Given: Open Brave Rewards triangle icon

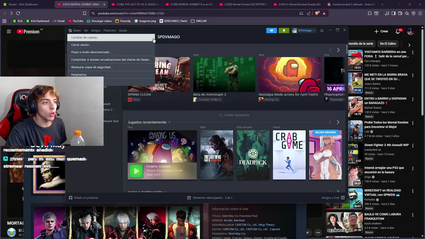Looking at the screenshot, I should [x=324, y=13].
